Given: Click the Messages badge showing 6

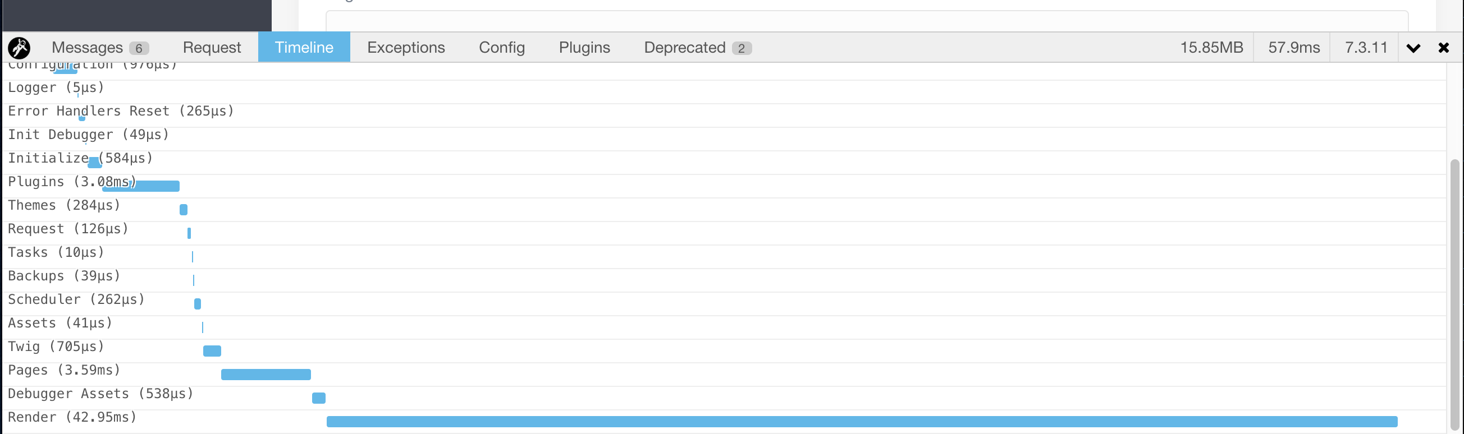Looking at the screenshot, I should tap(140, 48).
